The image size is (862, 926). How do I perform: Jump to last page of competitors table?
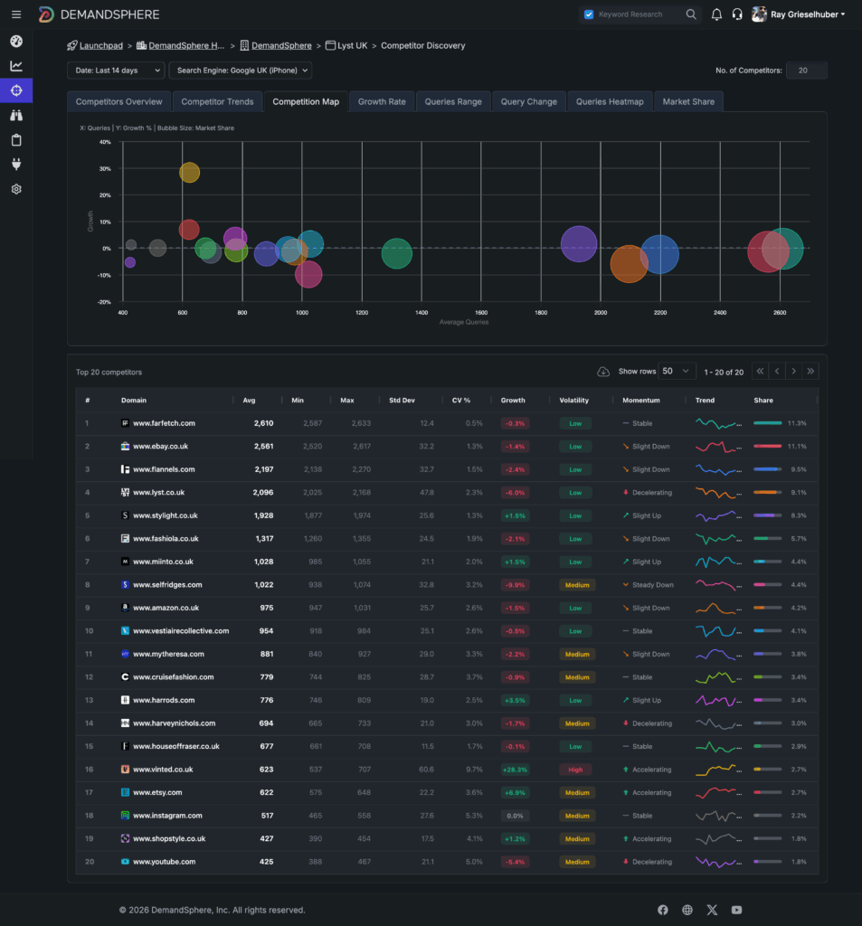click(x=810, y=371)
